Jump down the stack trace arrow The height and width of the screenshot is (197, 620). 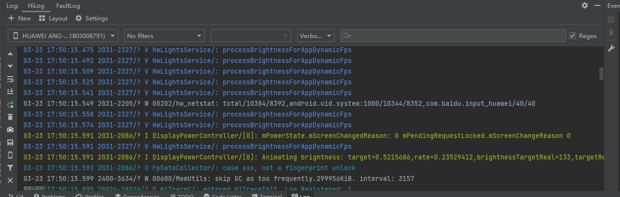tap(10, 66)
